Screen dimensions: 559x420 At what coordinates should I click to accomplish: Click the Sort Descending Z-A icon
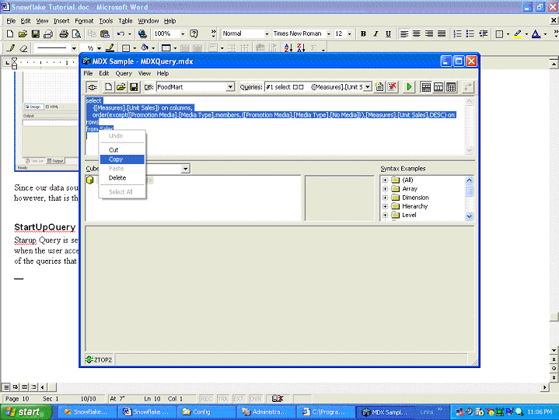pos(301,47)
